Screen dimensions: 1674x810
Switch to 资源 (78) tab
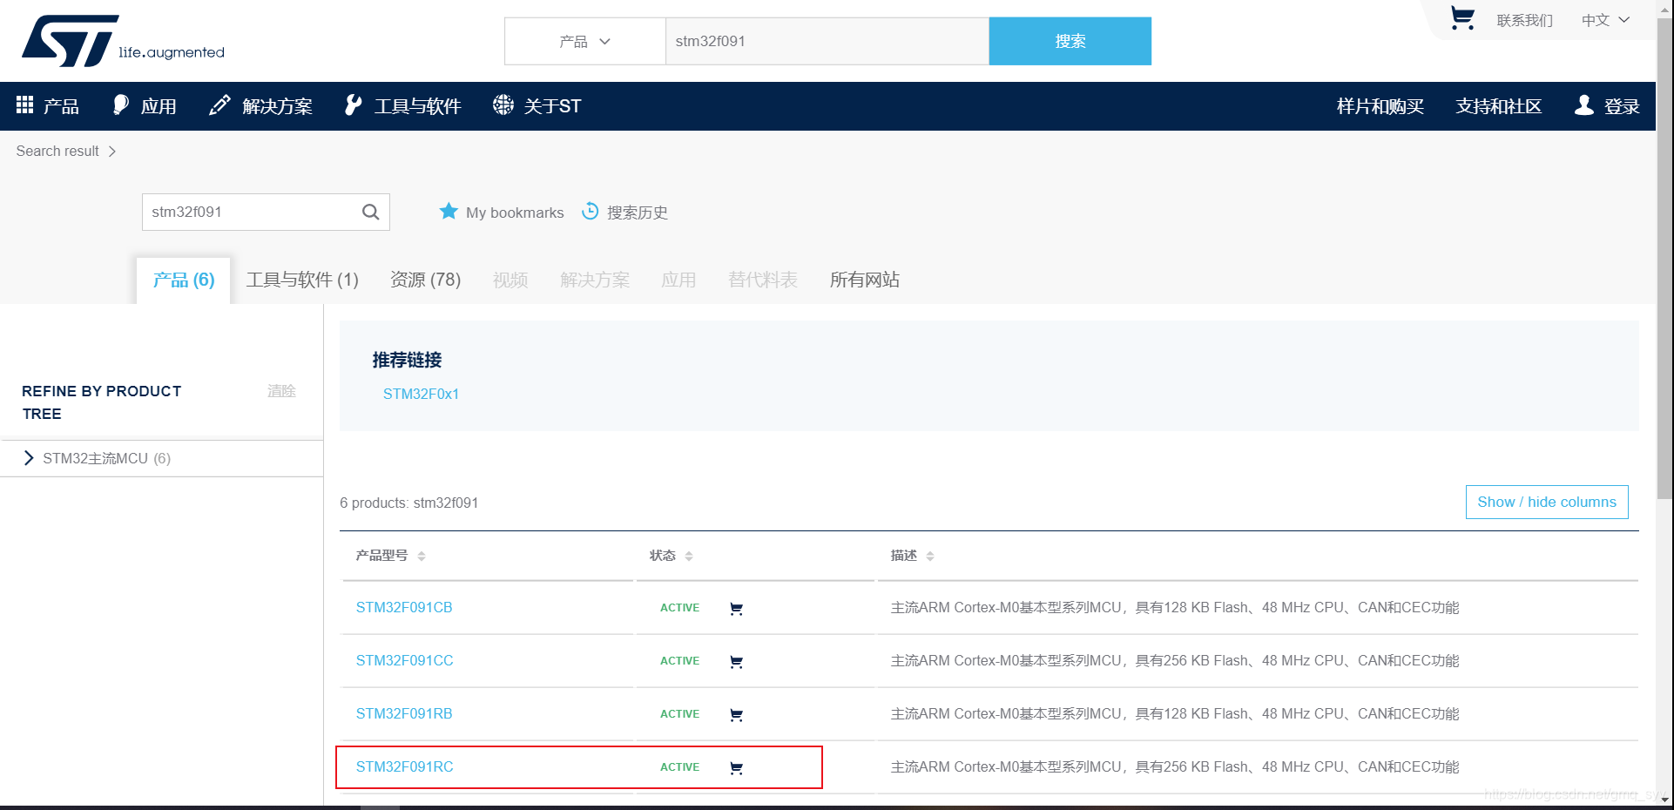(425, 280)
